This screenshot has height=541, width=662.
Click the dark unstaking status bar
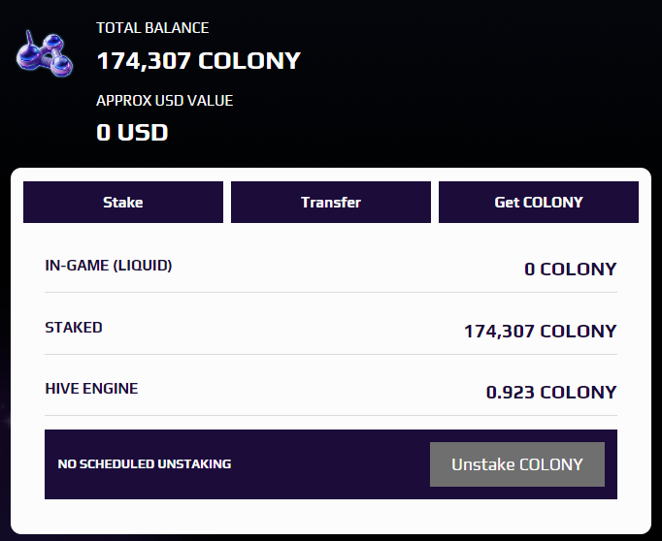tap(331, 464)
